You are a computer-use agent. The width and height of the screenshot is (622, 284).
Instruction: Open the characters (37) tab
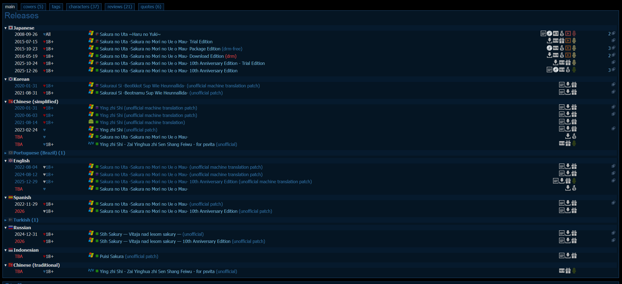(84, 7)
